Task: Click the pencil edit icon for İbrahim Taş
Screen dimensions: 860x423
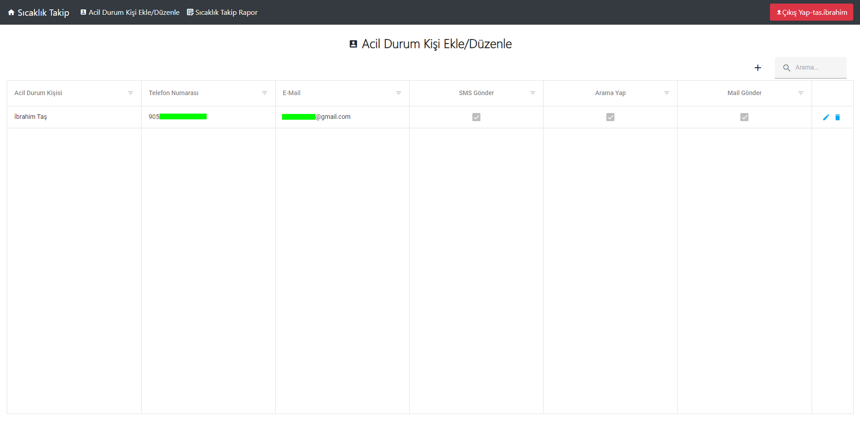Action: [x=826, y=118]
